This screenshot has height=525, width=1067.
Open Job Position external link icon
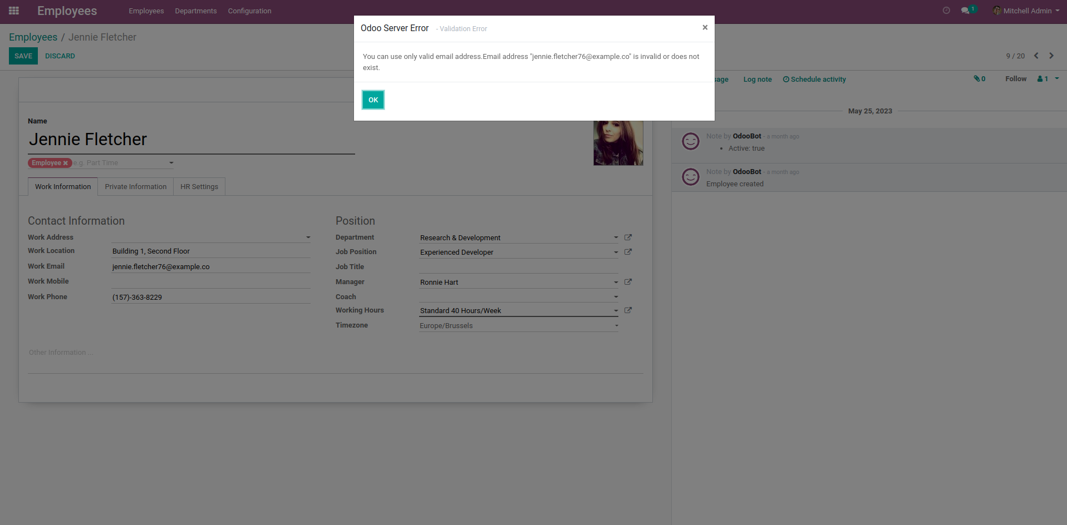(x=628, y=252)
